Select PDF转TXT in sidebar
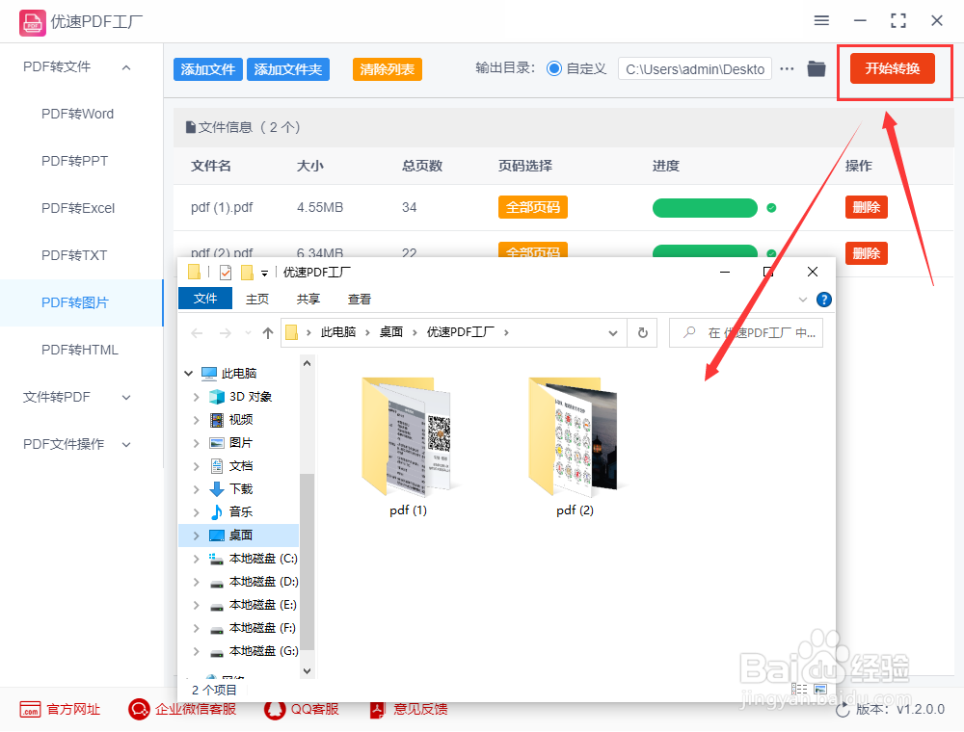The image size is (964, 732). point(74,255)
